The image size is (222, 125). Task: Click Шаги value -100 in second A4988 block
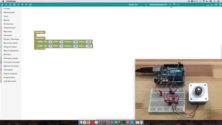[89, 46]
